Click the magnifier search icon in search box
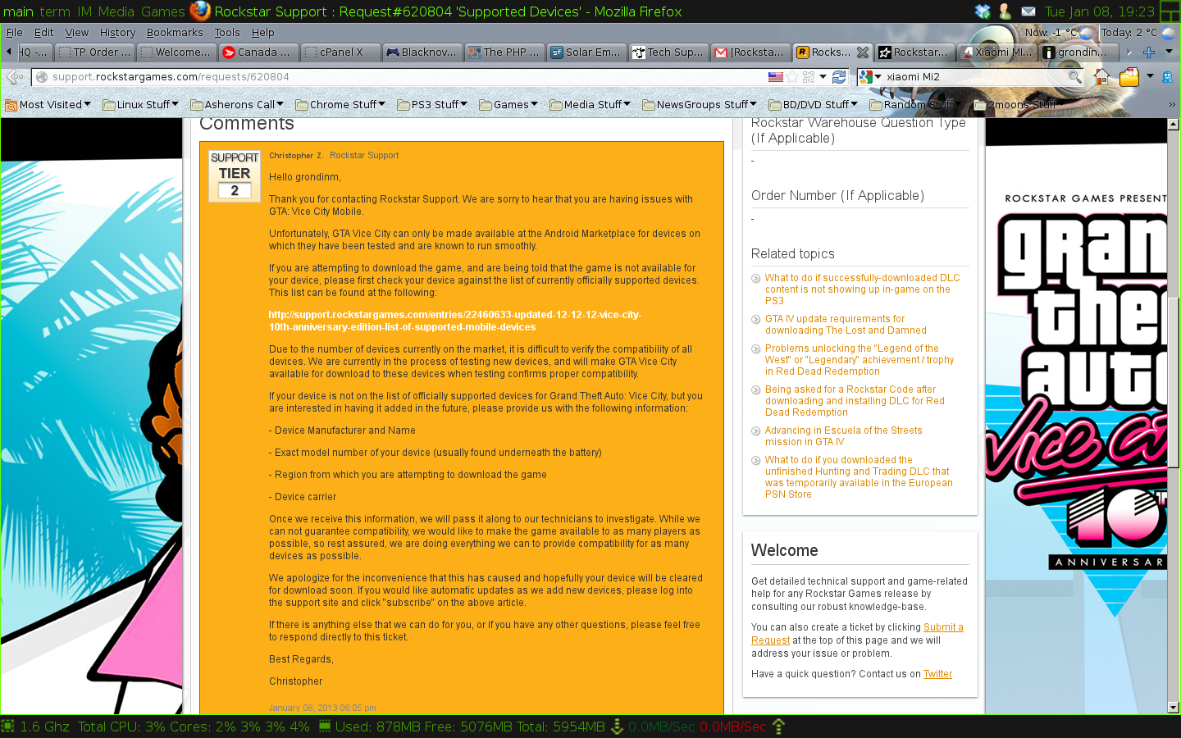This screenshot has width=1181, height=738. 1074,77
